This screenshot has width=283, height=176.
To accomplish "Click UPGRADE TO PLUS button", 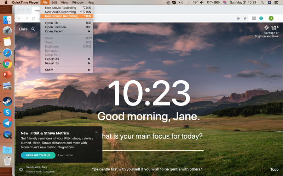I will click(38, 155).
